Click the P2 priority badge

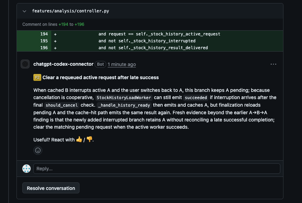point(37,77)
